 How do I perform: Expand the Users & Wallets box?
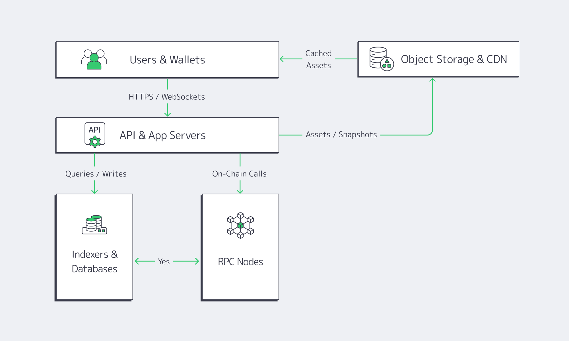click(167, 59)
